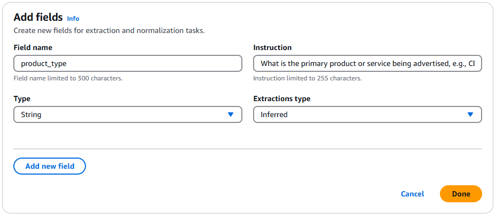Click the "Add fields" heading
Image resolution: width=496 pixels, height=214 pixels.
click(x=38, y=18)
